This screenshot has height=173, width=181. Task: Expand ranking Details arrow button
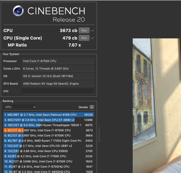92,107
